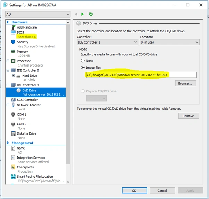Screen dimensions: 209x199
Task: Click 'Some services offered' text
Action: coord(33,162)
